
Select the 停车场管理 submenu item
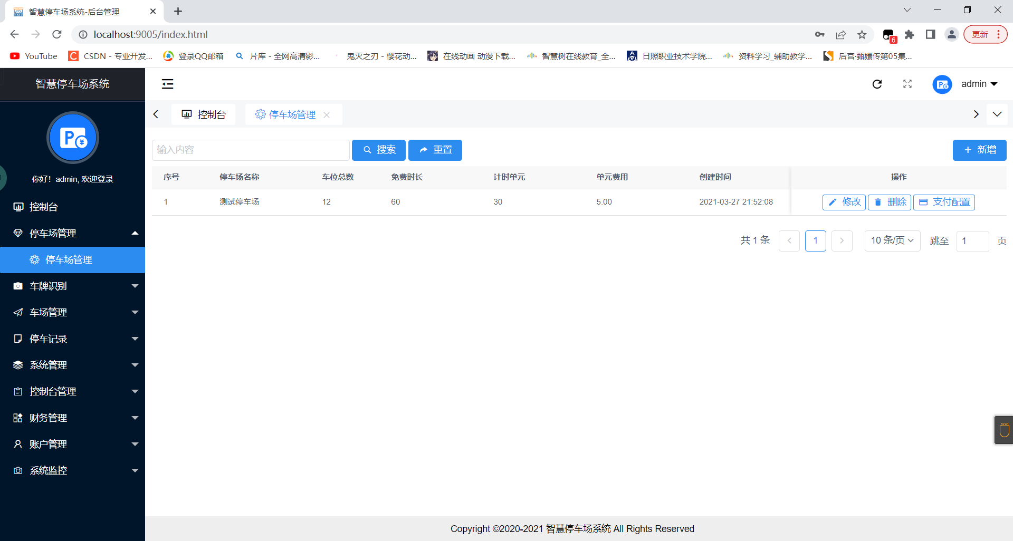tap(72, 259)
